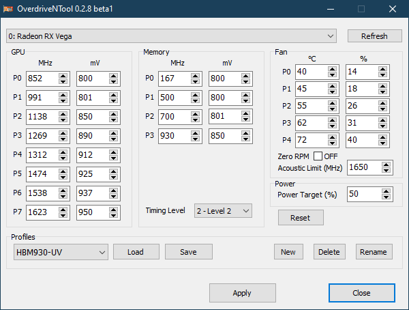Screen dimensions: 409x310
Task: Decrease Fan P3 percent with down arrow
Action: (382, 126)
